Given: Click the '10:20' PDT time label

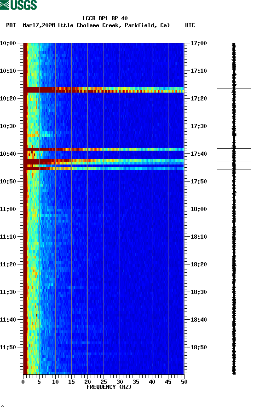Looking at the screenshot, I should (8, 99).
